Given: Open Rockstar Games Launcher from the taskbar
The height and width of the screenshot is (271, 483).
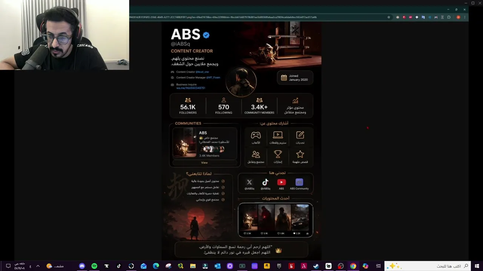Looking at the screenshot, I should point(267,266).
